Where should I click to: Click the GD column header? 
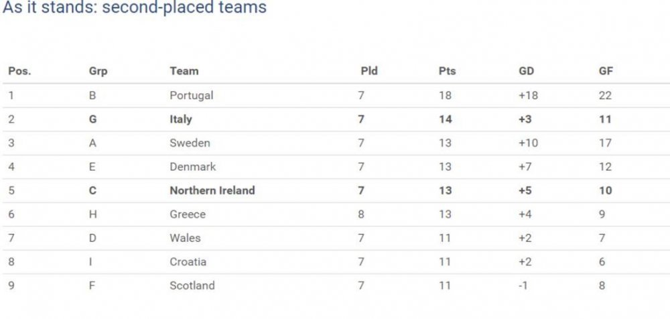(x=527, y=71)
